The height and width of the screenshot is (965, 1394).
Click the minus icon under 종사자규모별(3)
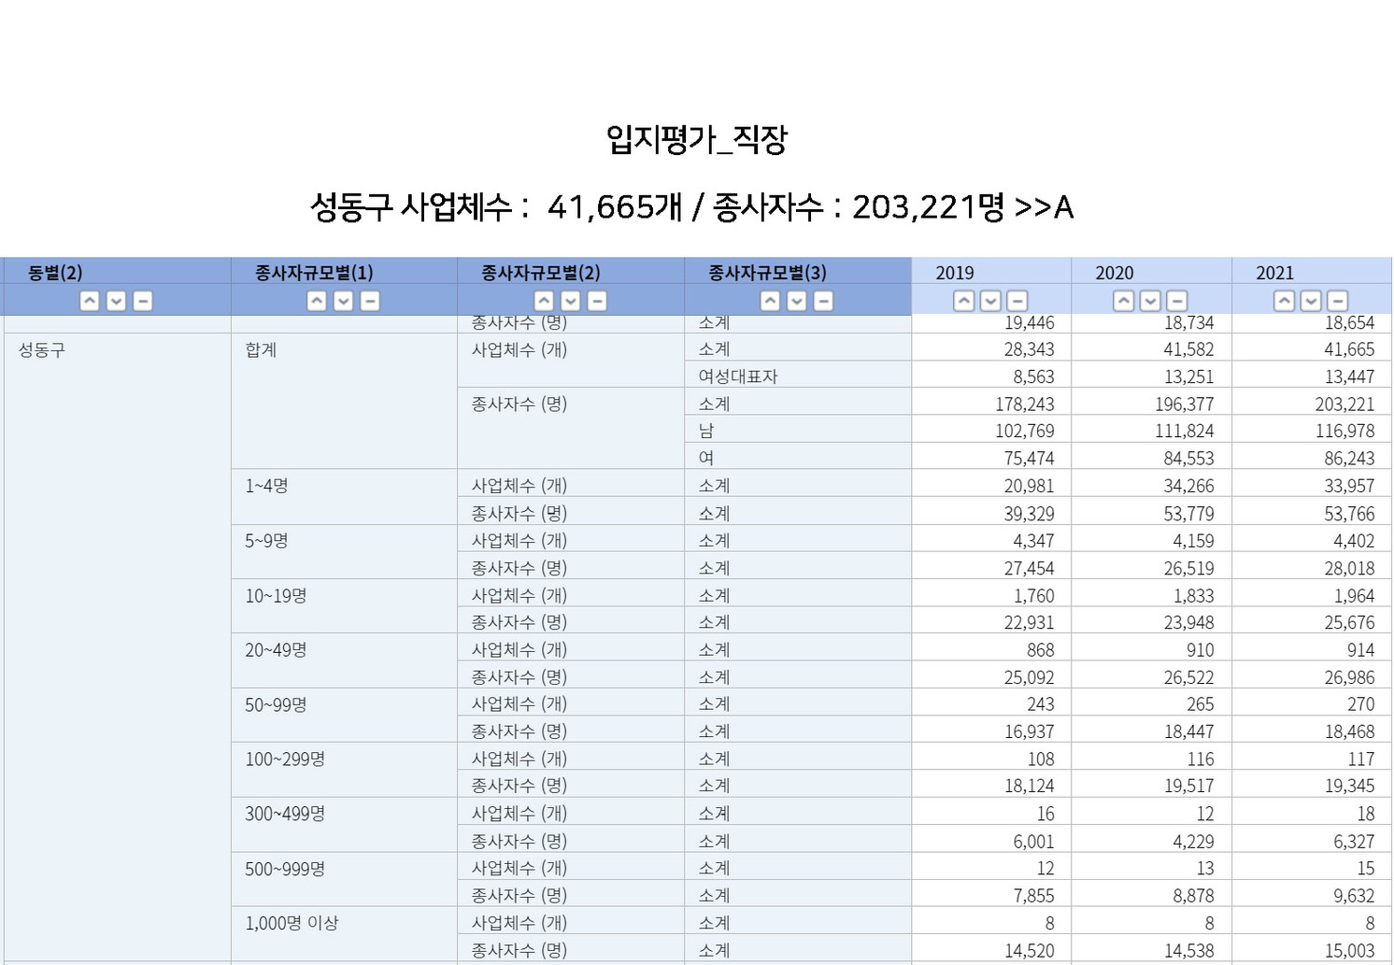pos(823,301)
